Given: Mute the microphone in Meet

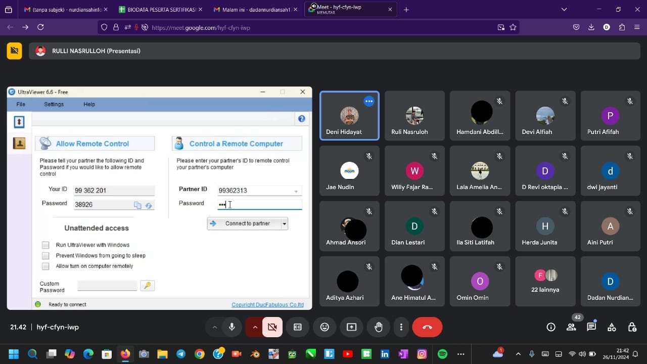Looking at the screenshot, I should point(232,327).
